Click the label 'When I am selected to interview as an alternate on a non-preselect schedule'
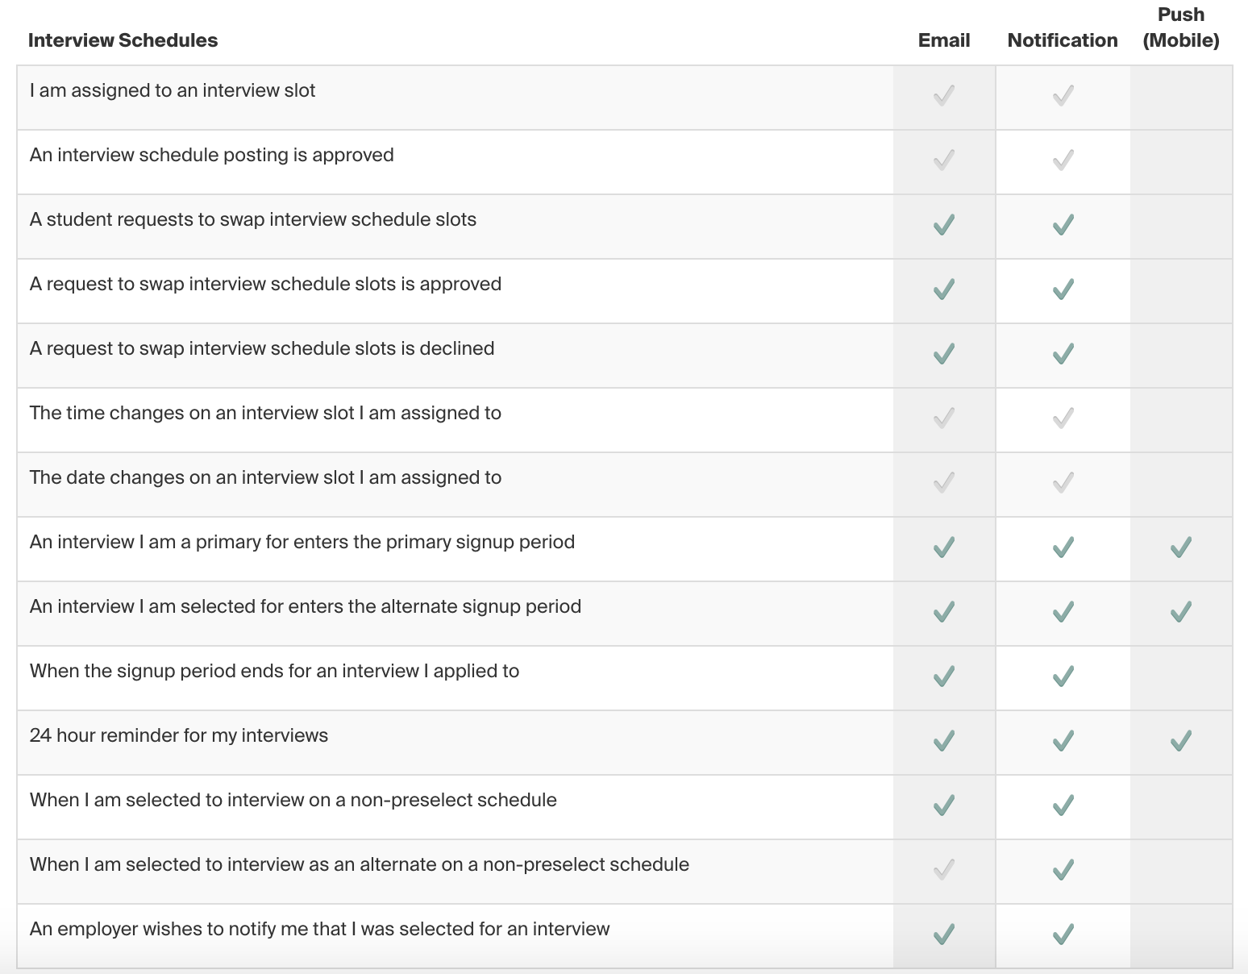 360,864
